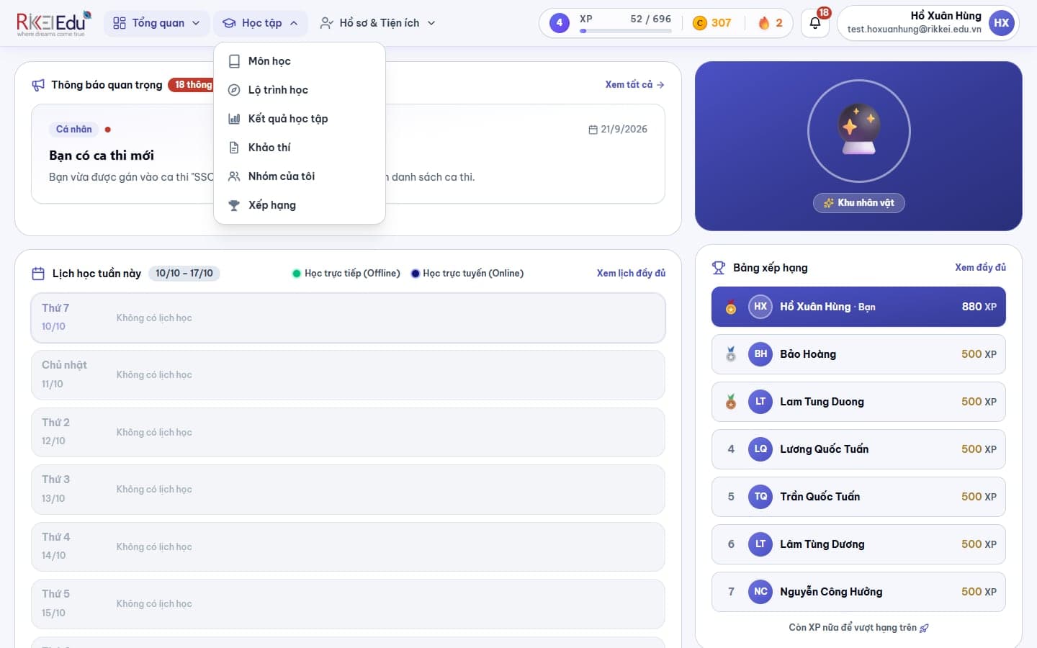Click the Học trực tuyến (Online) legend
Image resolution: width=1037 pixels, height=648 pixels.
[467, 274]
